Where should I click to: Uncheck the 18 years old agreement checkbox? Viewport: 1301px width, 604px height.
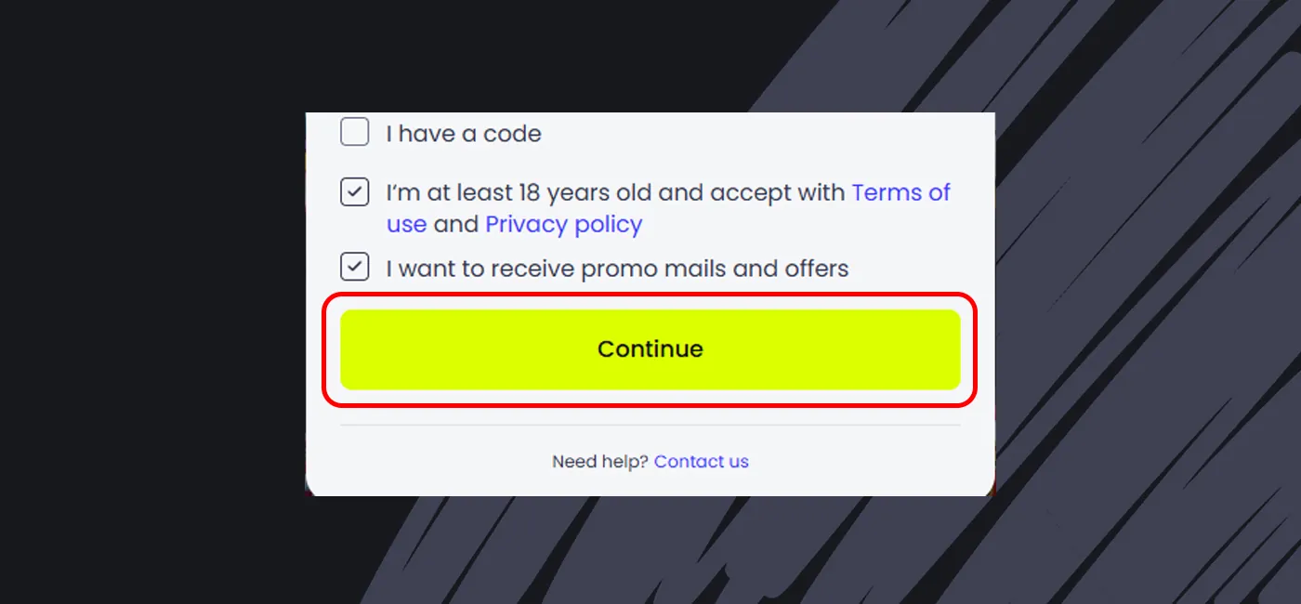[x=354, y=192]
